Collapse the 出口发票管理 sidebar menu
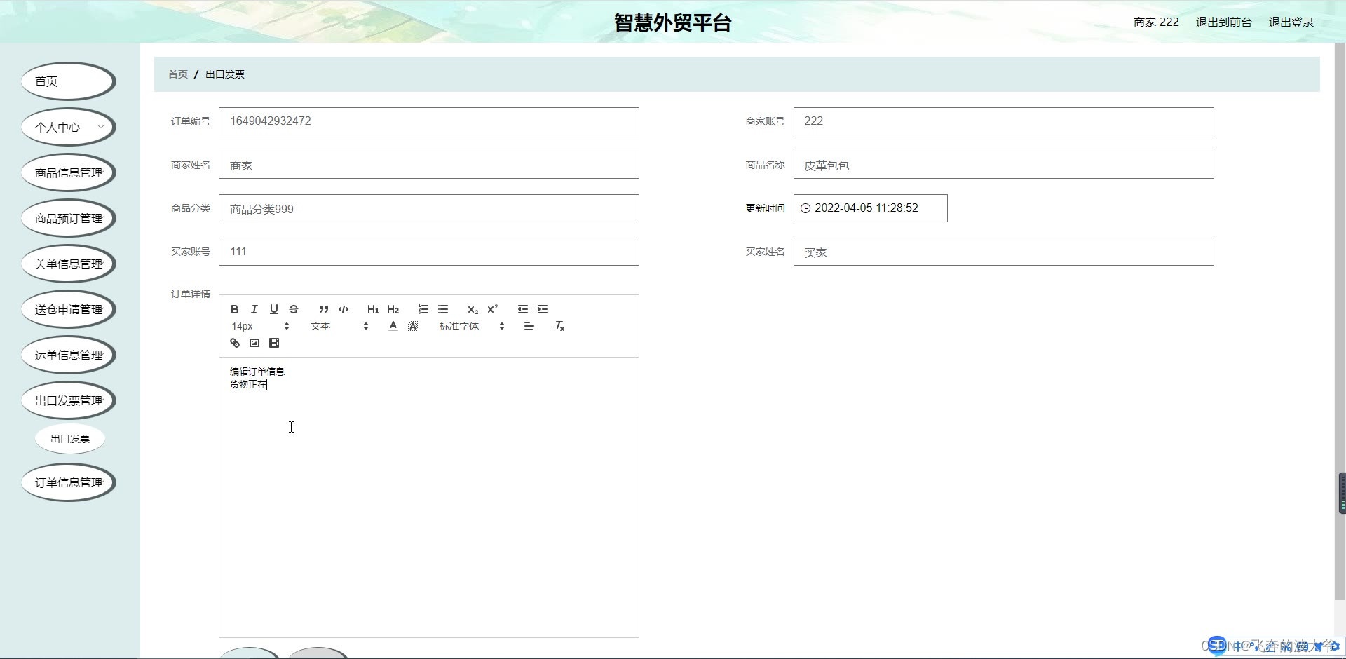 tap(69, 400)
